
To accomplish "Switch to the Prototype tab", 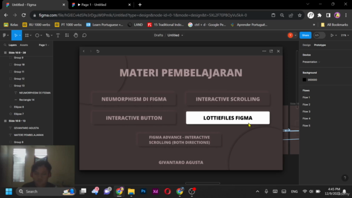I will tap(320, 45).
